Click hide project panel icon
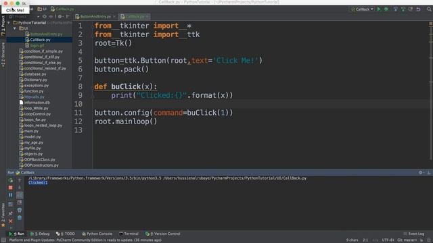433x243 pixels. point(68,16)
